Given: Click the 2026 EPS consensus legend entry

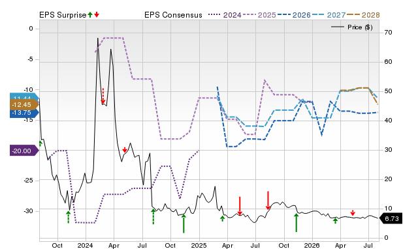Looking at the screenshot, I should click(x=294, y=15).
